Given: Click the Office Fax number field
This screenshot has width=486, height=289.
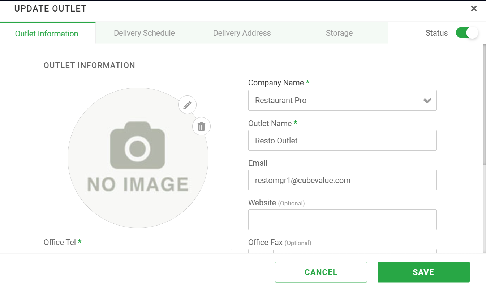Looking at the screenshot, I should click(x=355, y=251).
